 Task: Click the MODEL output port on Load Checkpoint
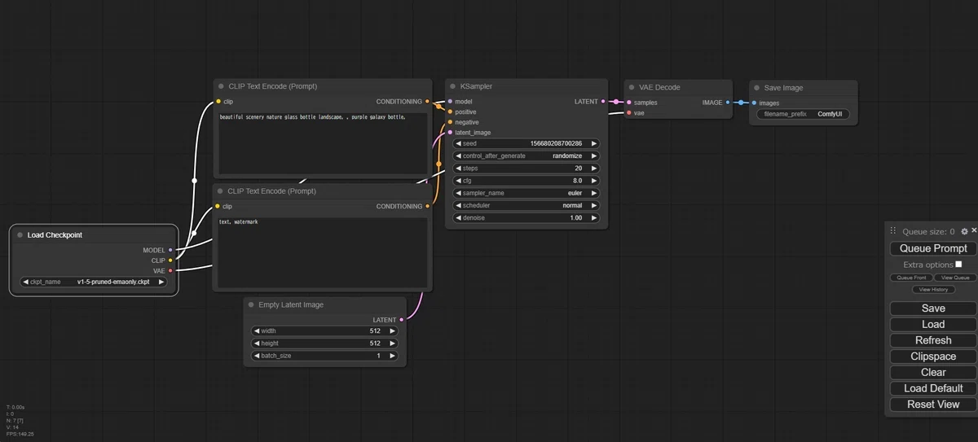coord(170,250)
